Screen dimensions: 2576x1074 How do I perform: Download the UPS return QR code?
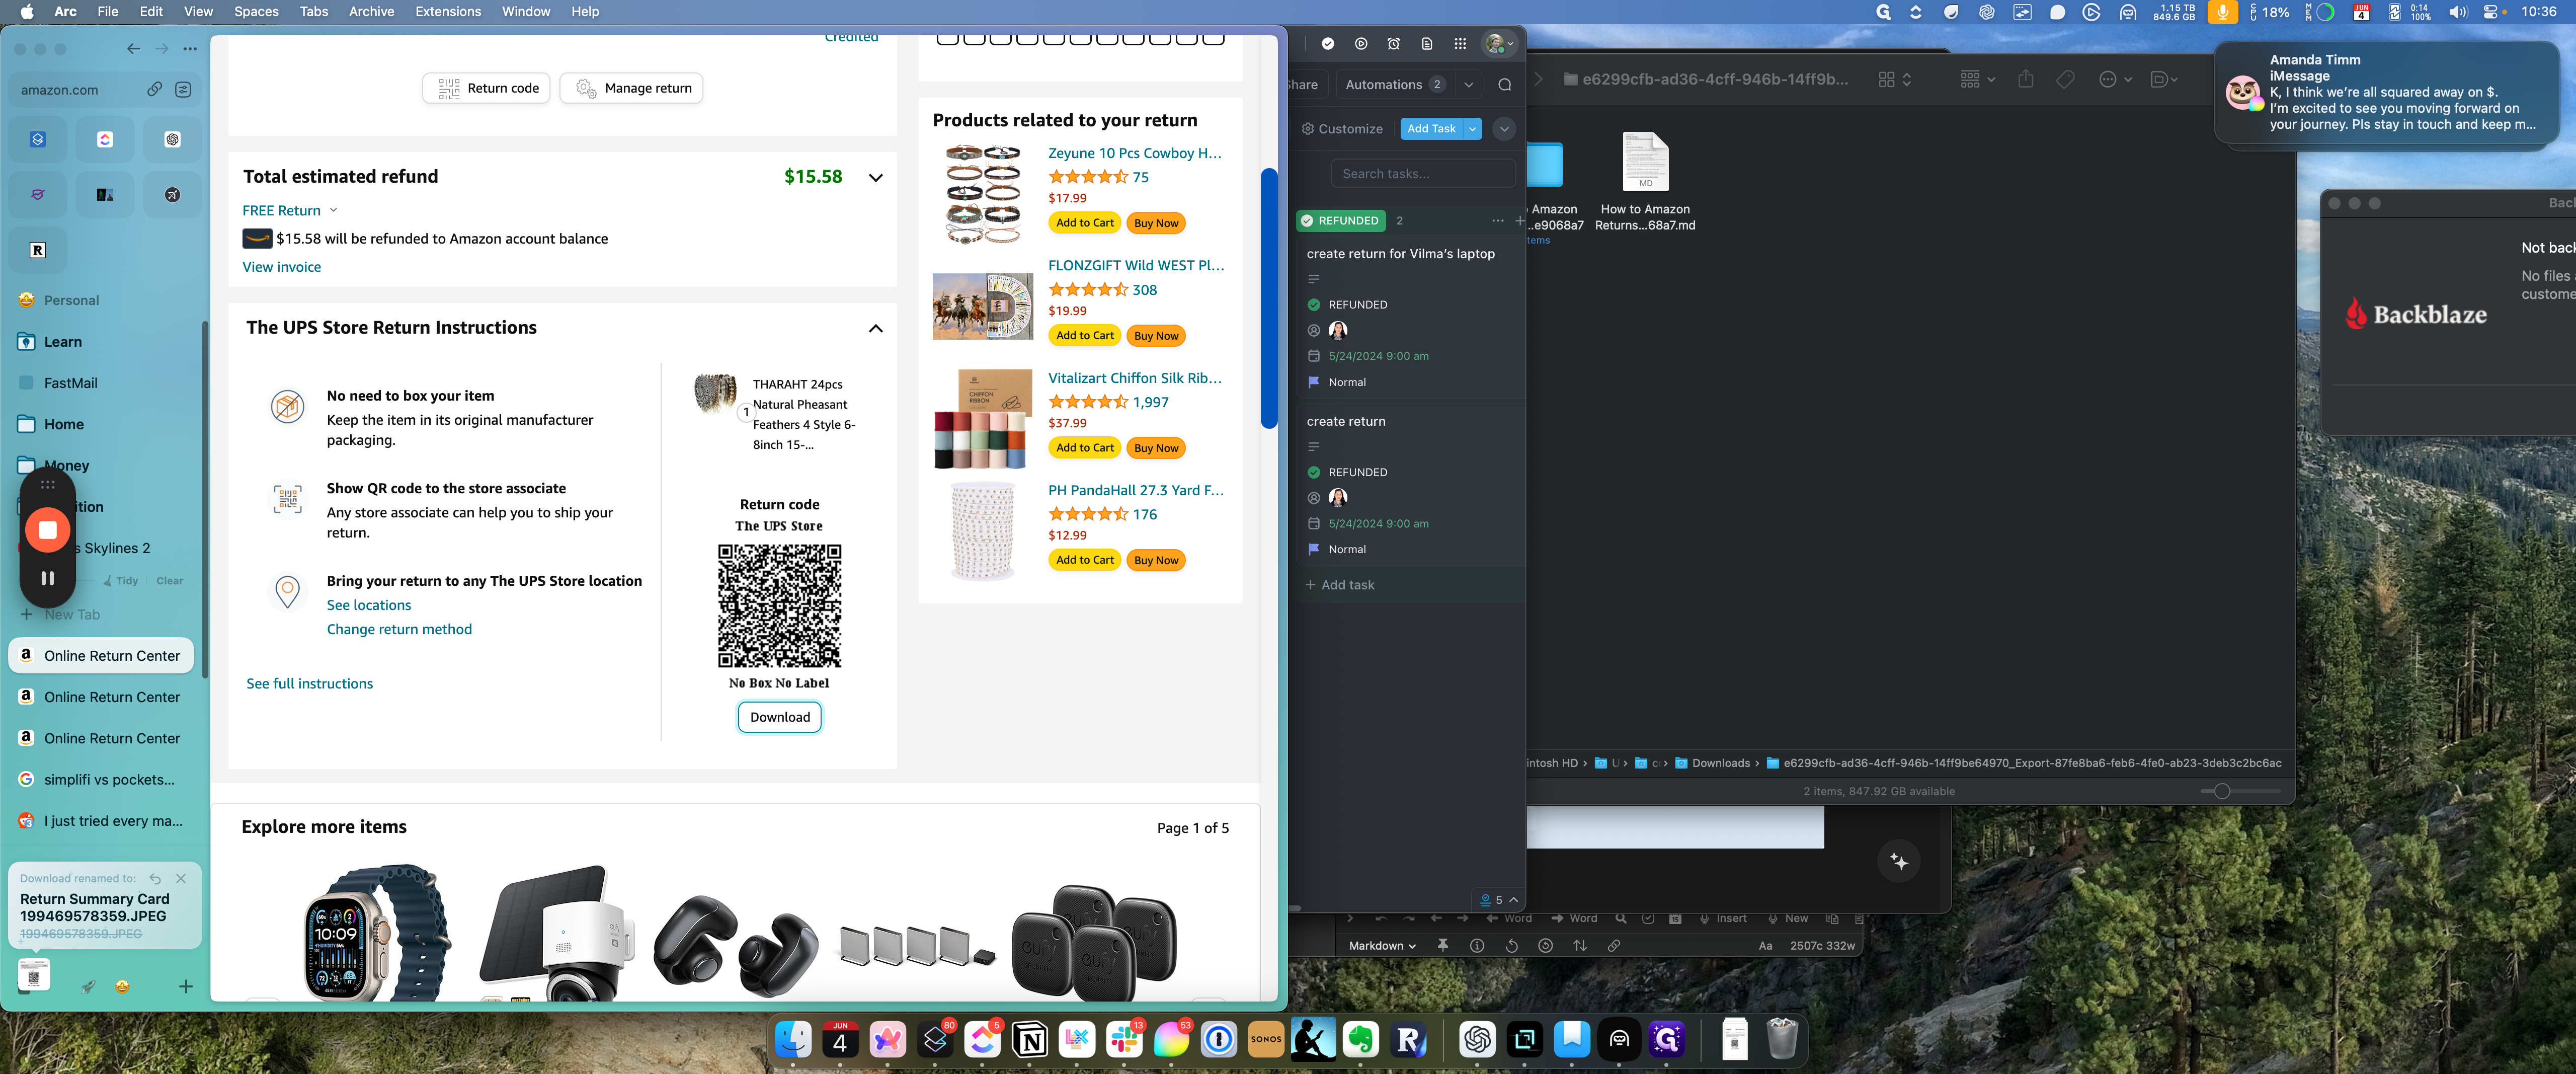click(779, 717)
